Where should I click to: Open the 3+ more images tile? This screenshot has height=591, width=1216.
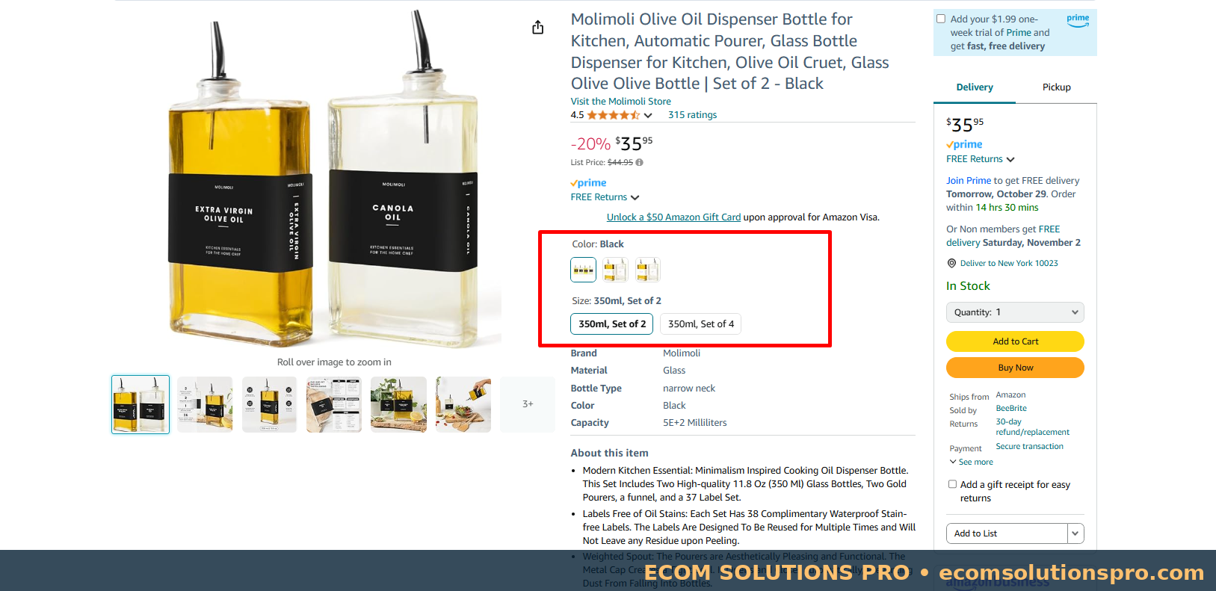pos(528,404)
